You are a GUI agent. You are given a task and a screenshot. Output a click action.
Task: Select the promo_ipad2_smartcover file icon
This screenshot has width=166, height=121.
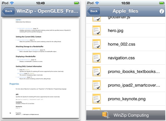[97, 85]
